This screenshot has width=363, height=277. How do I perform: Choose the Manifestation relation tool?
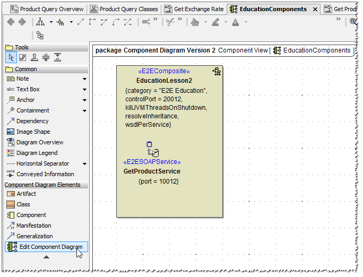tap(33, 226)
